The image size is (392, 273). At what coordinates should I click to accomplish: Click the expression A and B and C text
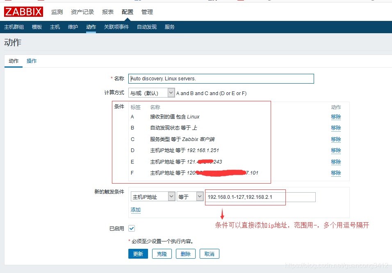tap(211, 93)
